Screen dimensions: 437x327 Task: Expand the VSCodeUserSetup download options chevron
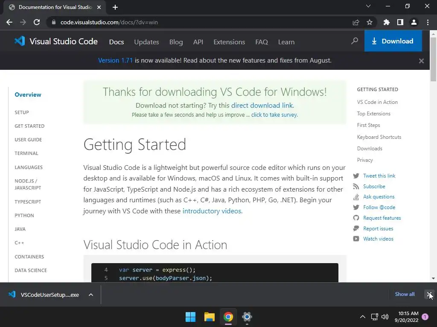point(91,295)
